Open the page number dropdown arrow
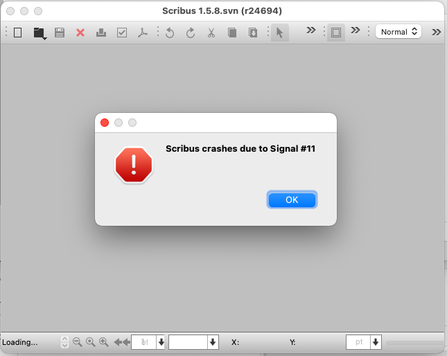This screenshot has height=356, width=447. click(x=161, y=342)
